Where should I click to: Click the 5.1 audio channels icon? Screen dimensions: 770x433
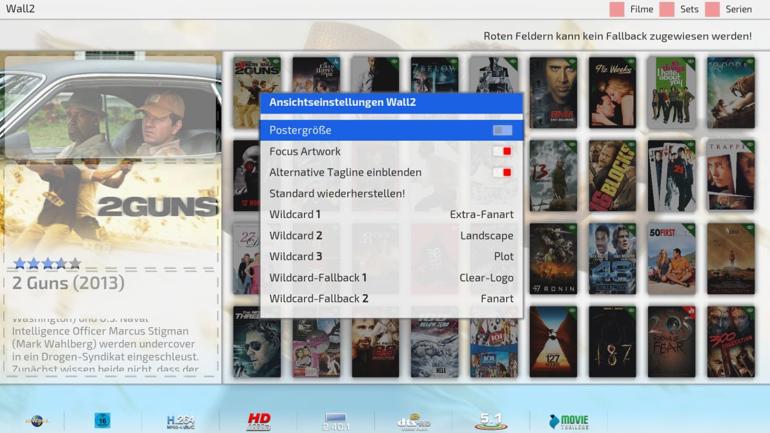pos(491,421)
